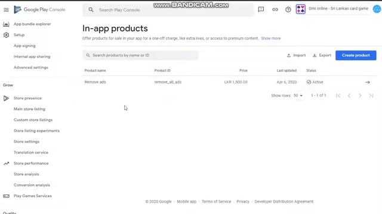The image size is (382, 214).
Task: Click the Last updated column header
Action: click(286, 71)
